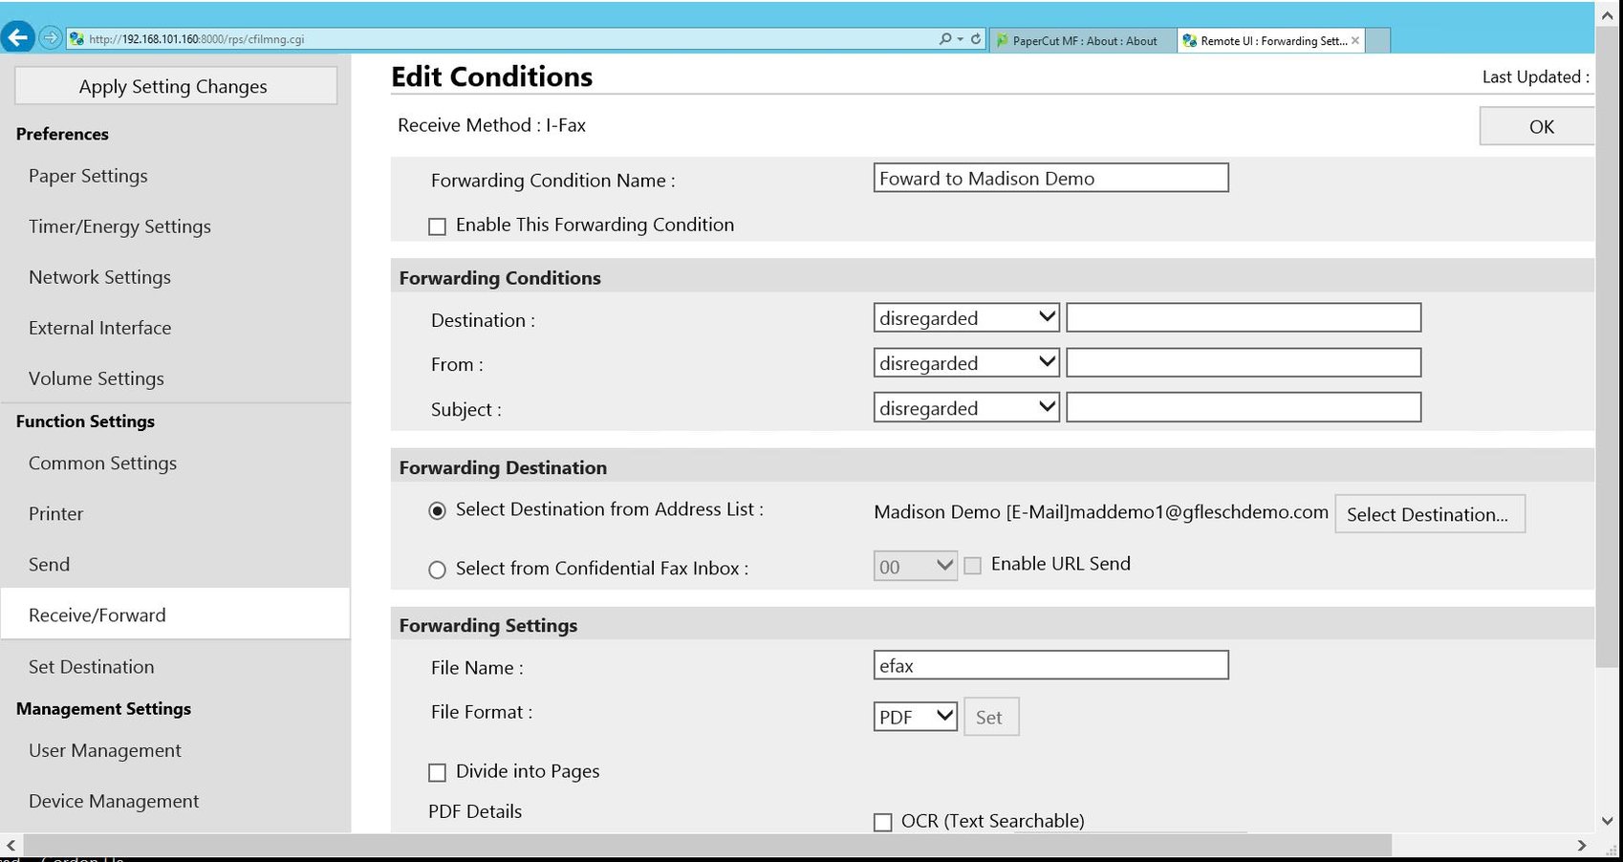
Task: Open Network Settings in the sidebar
Action: (x=99, y=277)
